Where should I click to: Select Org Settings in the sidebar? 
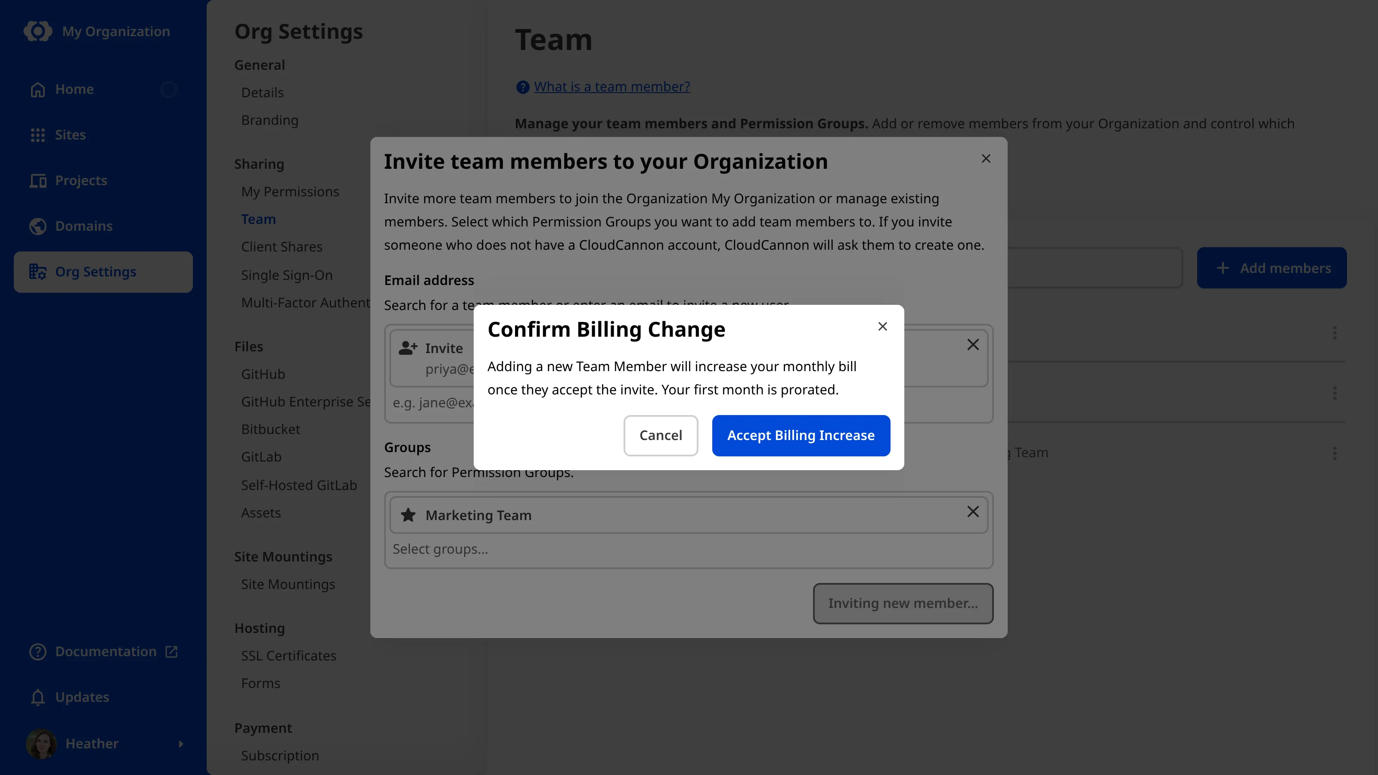pos(103,272)
